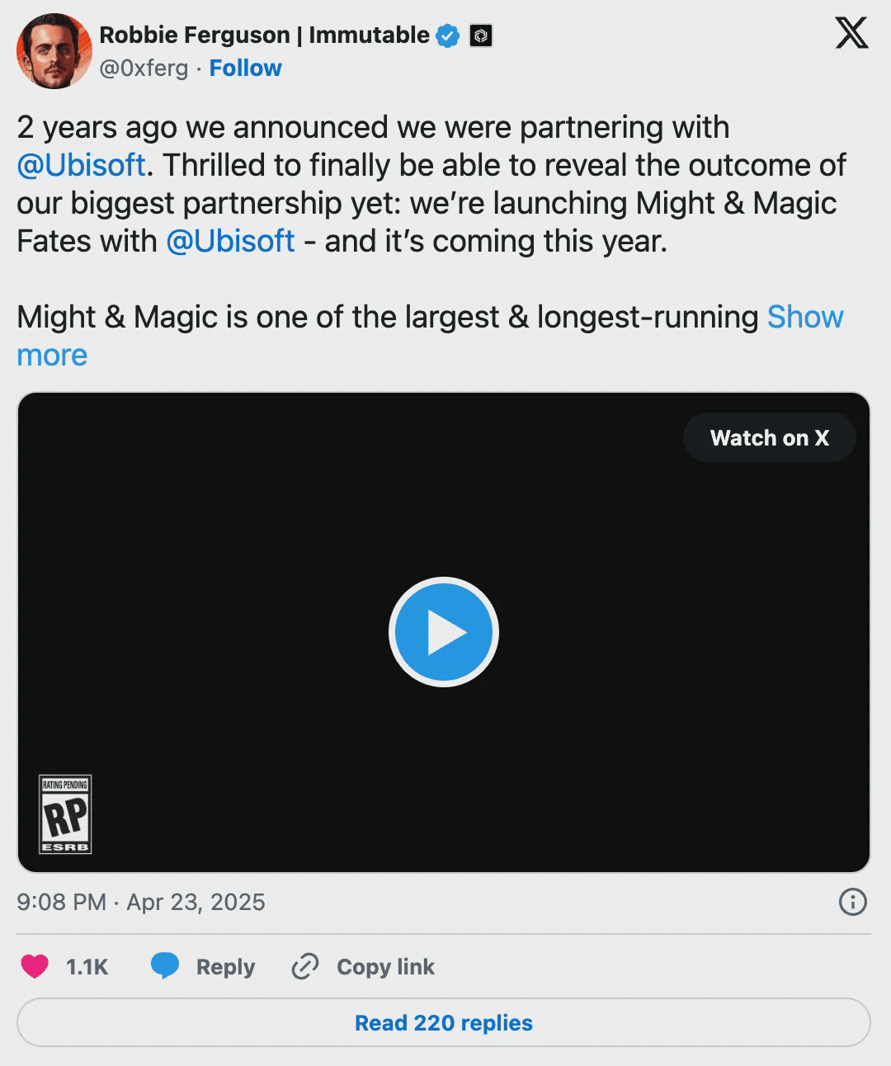Open the tweet info circle icon
The height and width of the screenshot is (1066, 891).
click(x=852, y=902)
